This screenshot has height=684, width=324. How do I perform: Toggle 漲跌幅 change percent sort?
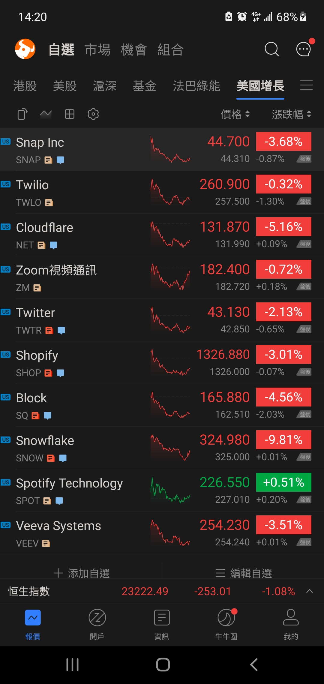(x=291, y=114)
